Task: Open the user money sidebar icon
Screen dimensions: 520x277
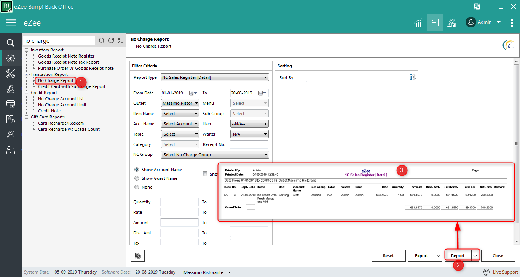Action: (11, 89)
